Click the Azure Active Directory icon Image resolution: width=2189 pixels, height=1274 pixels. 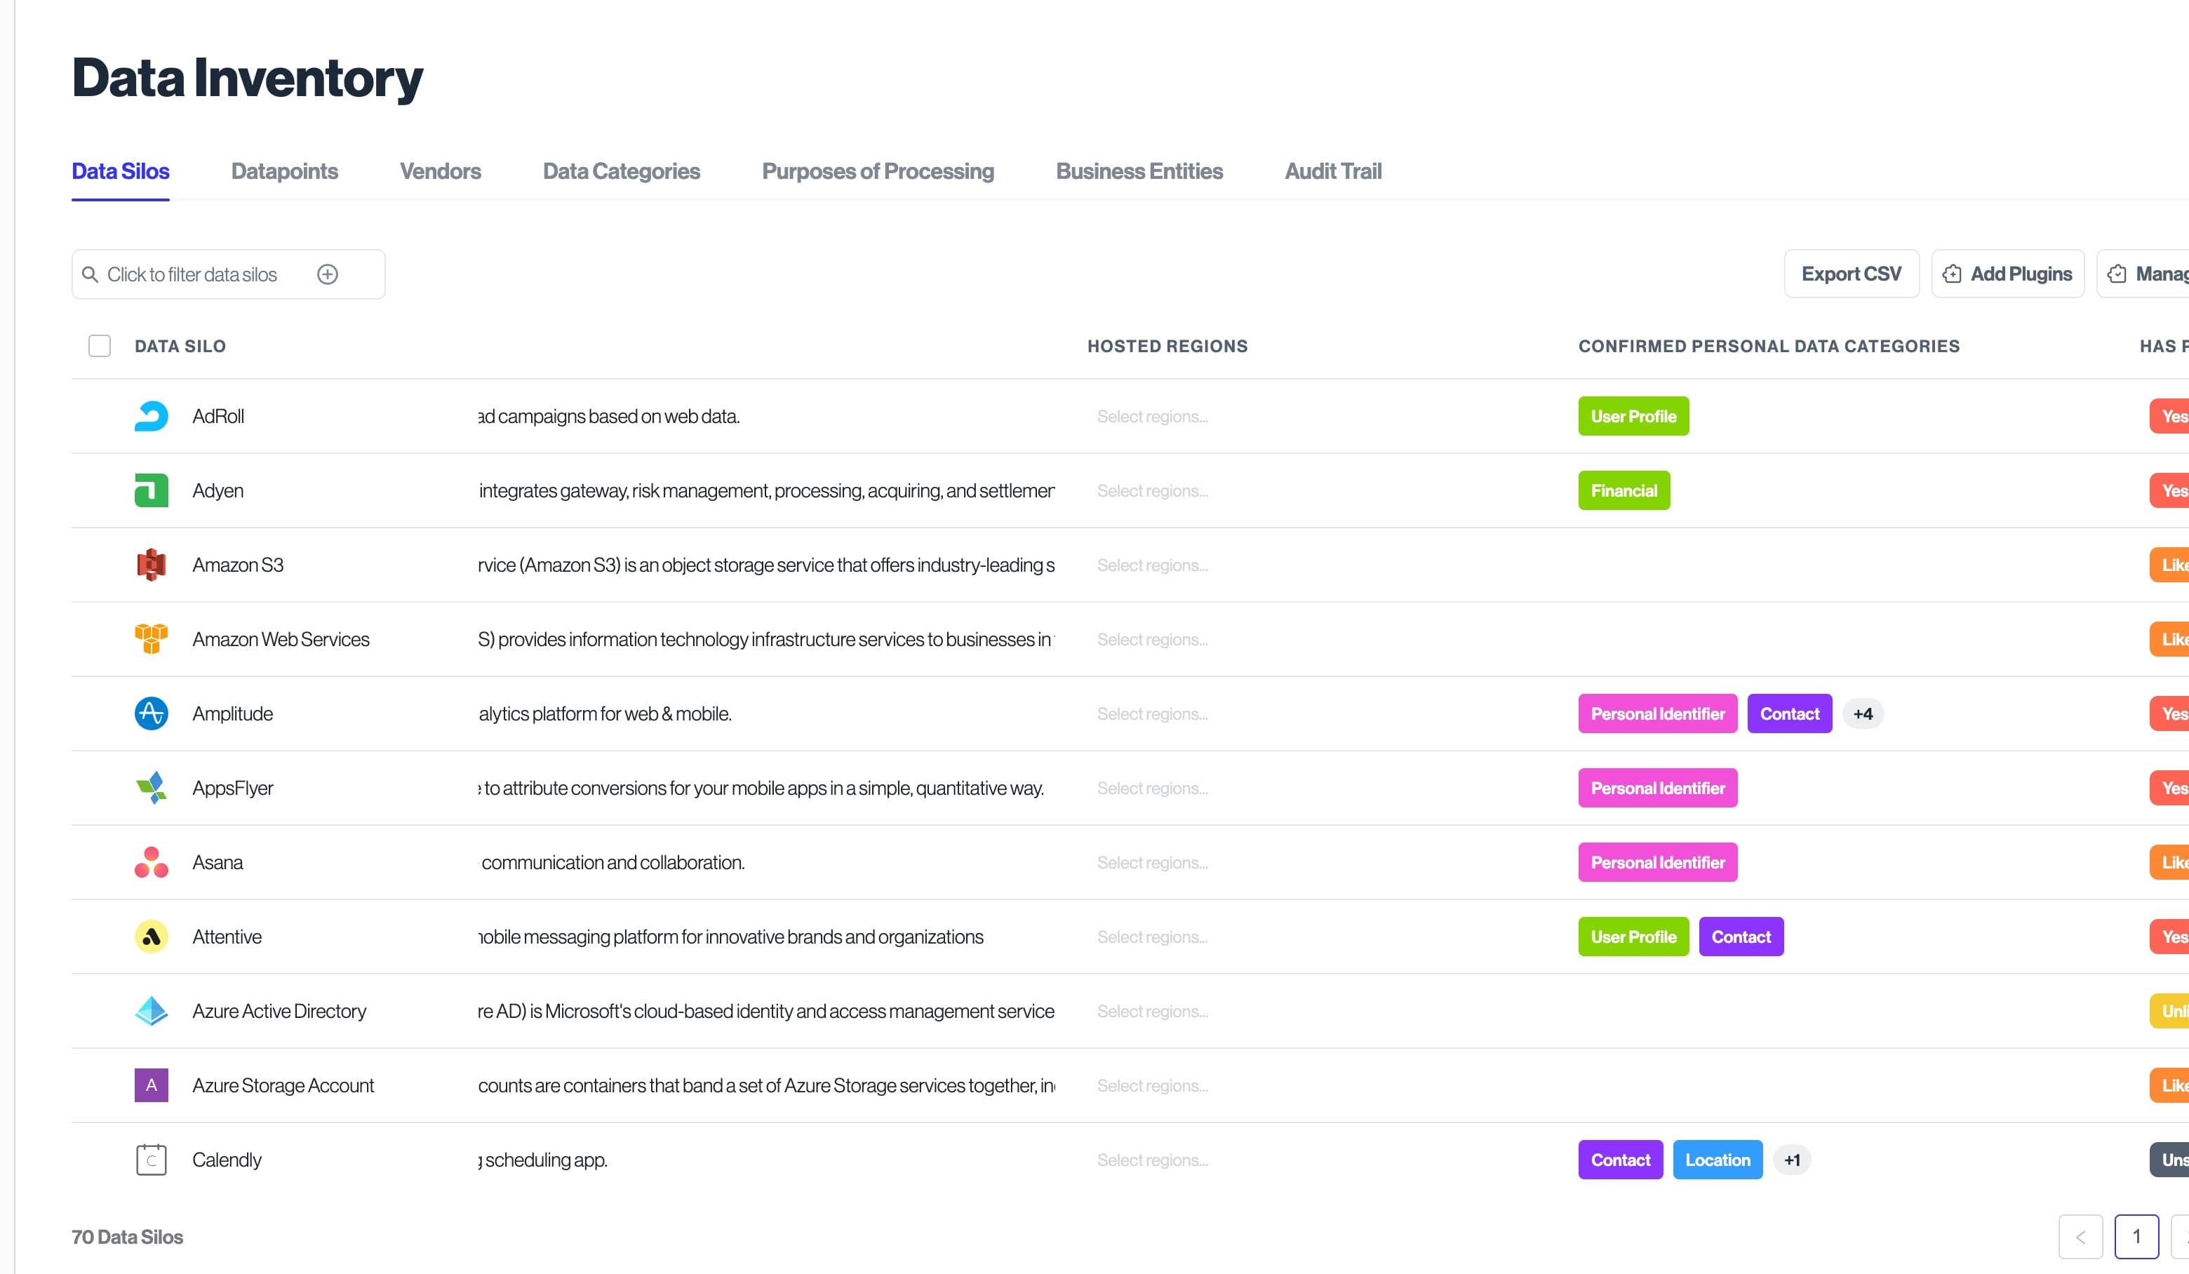point(151,1011)
